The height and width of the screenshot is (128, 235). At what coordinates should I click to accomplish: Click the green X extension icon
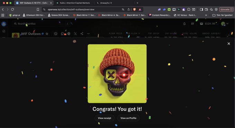click(x=169, y=9)
